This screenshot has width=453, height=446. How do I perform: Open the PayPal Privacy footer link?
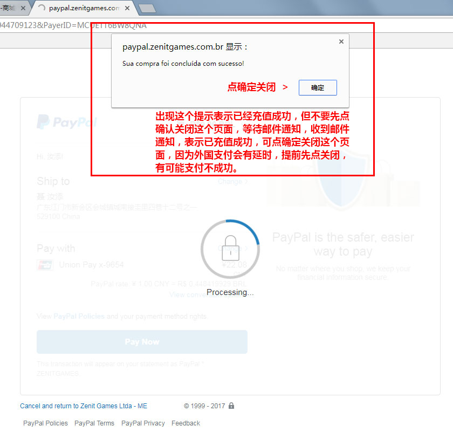point(143,423)
